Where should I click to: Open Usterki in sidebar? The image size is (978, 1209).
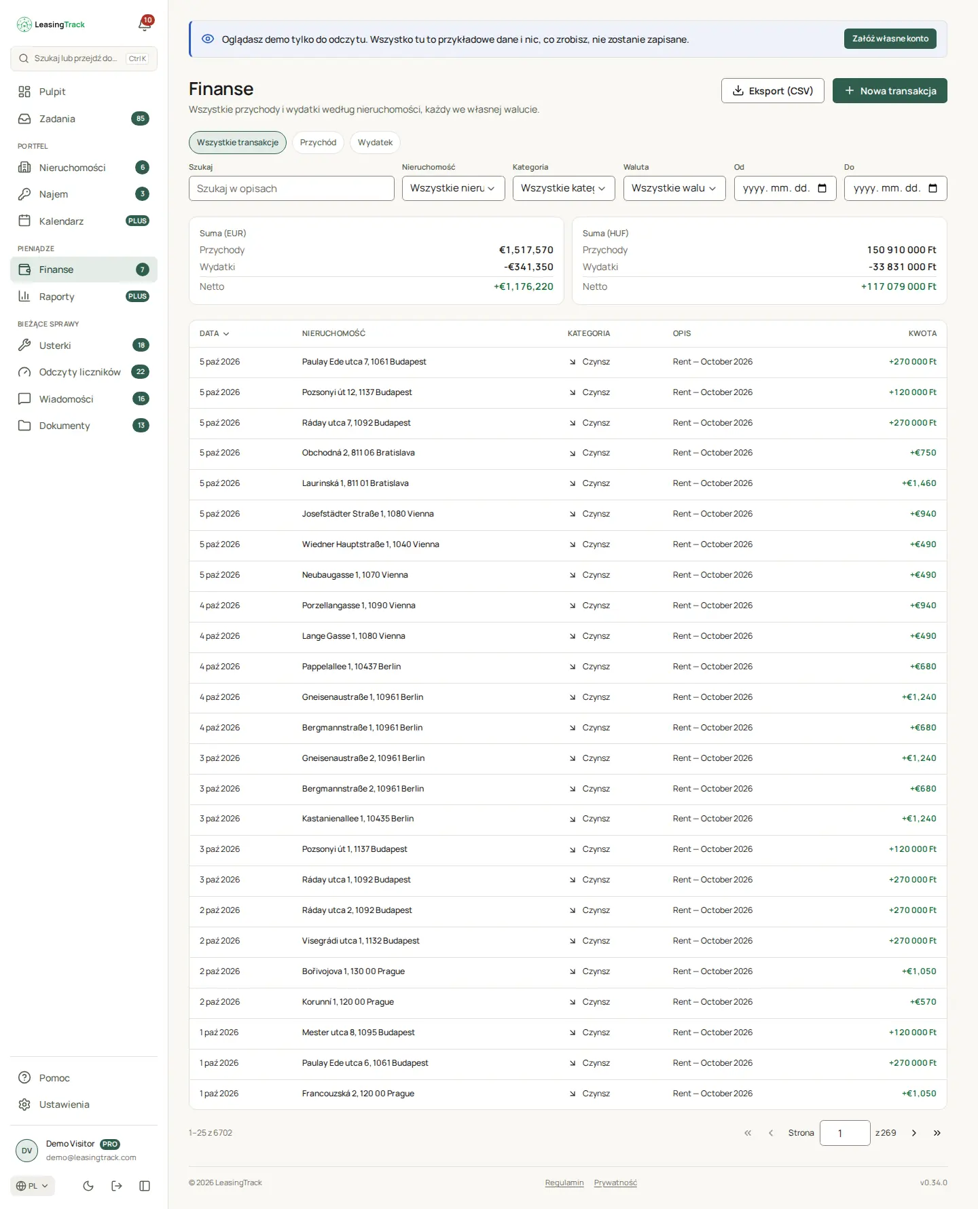[x=84, y=346]
